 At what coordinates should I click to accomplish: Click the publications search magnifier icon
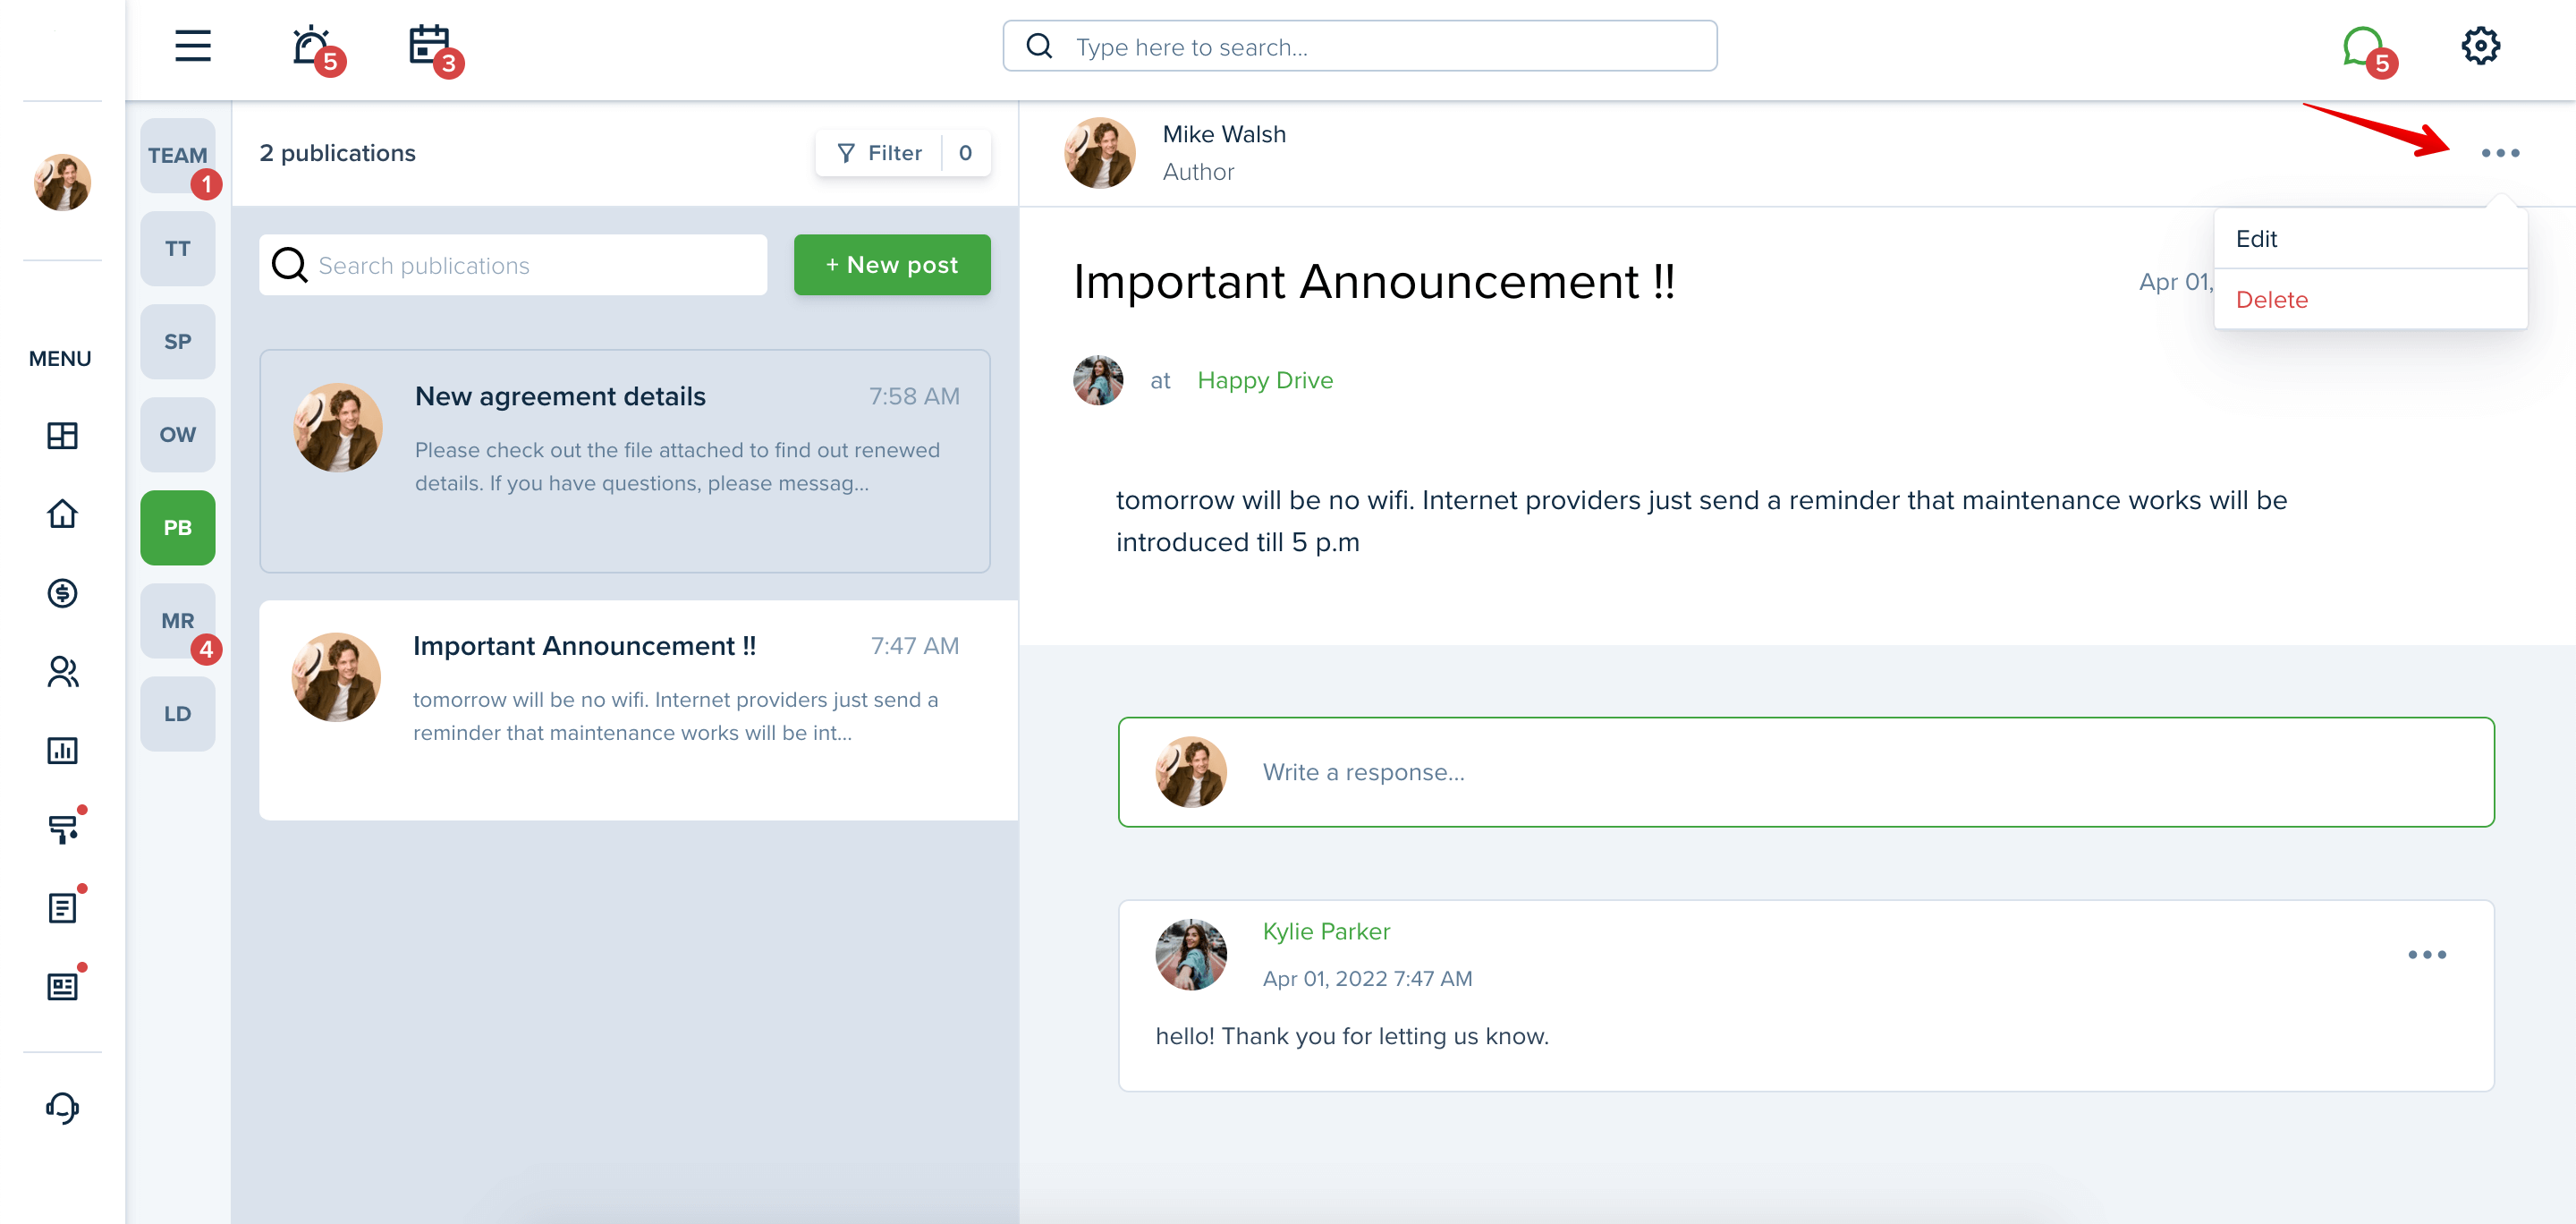(290, 265)
